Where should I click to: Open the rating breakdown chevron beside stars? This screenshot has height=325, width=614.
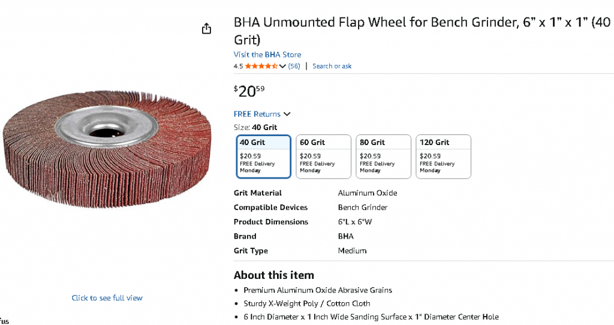tap(283, 66)
